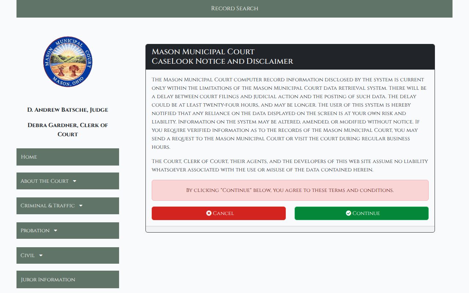Click the checkmark icon on the Continue button

tap(348, 213)
